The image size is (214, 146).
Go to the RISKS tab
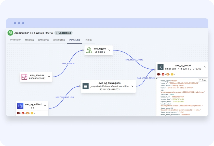(89, 40)
